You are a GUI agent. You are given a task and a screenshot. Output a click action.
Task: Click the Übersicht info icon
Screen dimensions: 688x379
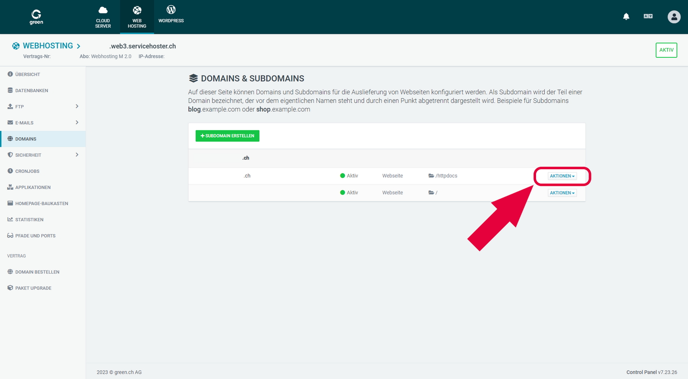pos(10,74)
